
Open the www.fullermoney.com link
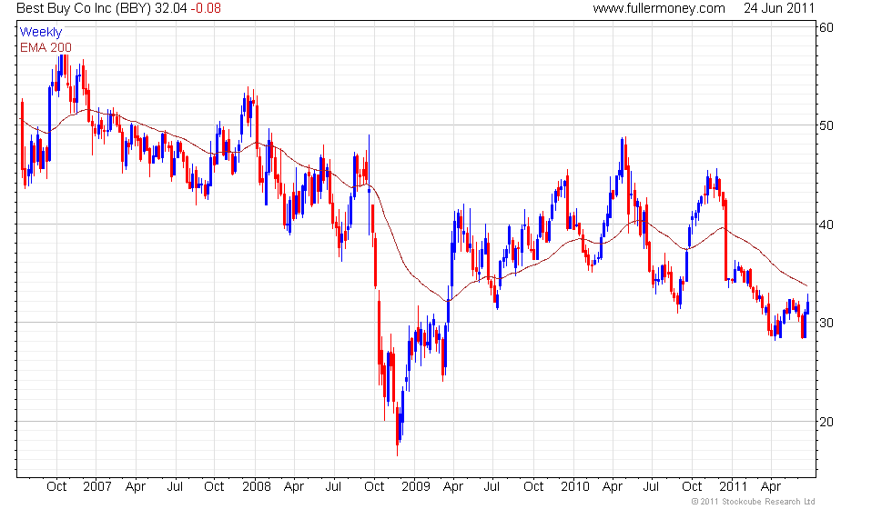coord(659,8)
